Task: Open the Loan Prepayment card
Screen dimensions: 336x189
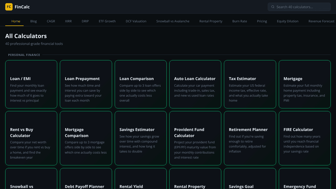Action: pos(86,84)
